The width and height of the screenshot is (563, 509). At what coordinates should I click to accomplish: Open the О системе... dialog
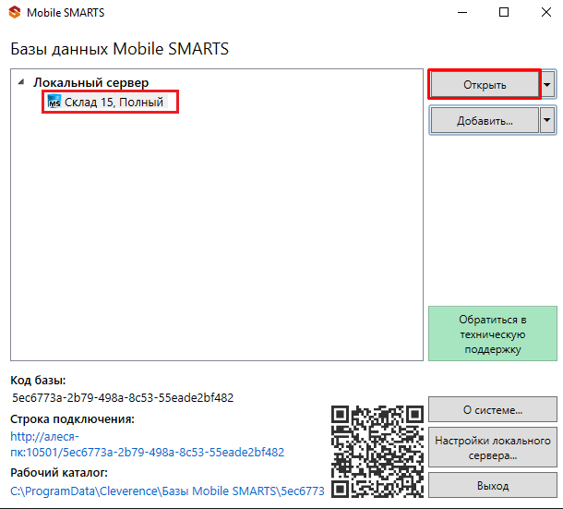(x=493, y=410)
